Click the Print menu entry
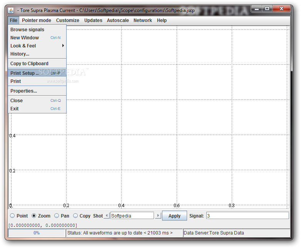 tap(37, 81)
